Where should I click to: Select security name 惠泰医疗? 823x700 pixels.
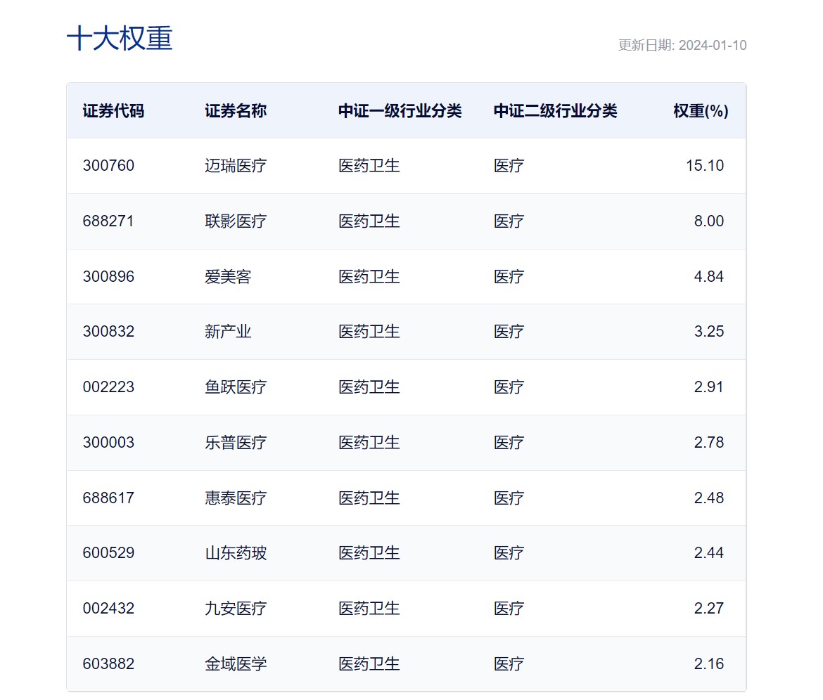(x=236, y=498)
